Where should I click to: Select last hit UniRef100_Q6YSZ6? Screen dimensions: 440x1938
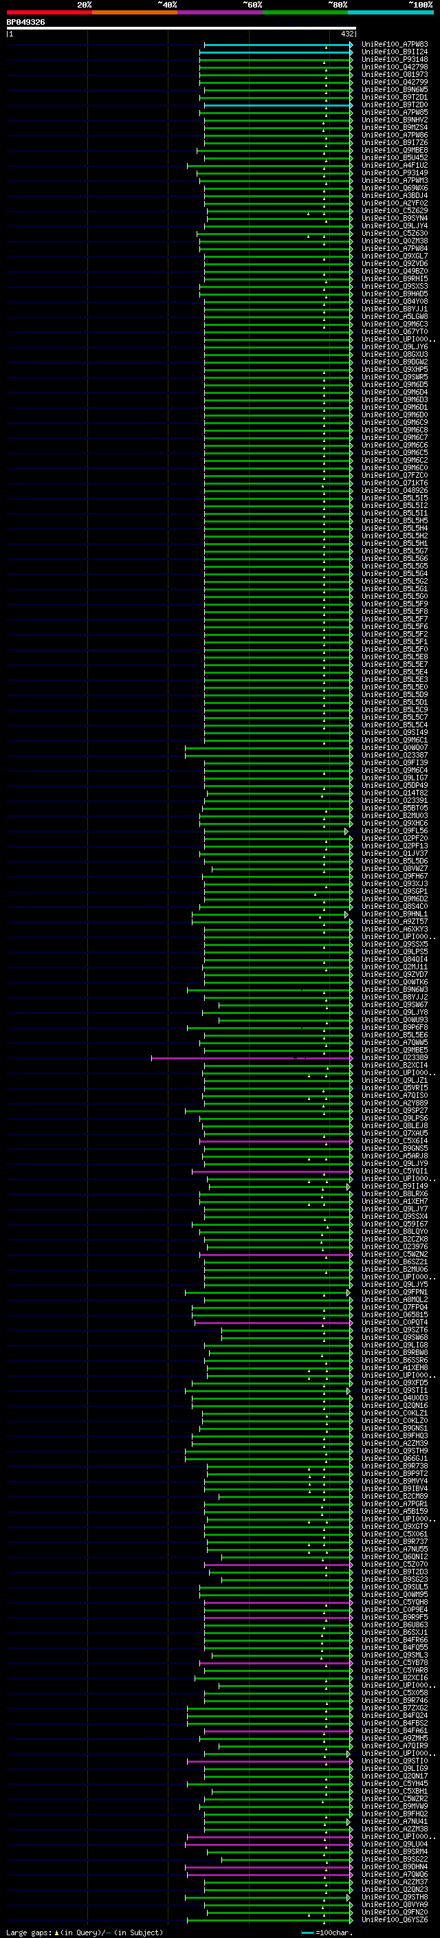tap(394, 1919)
